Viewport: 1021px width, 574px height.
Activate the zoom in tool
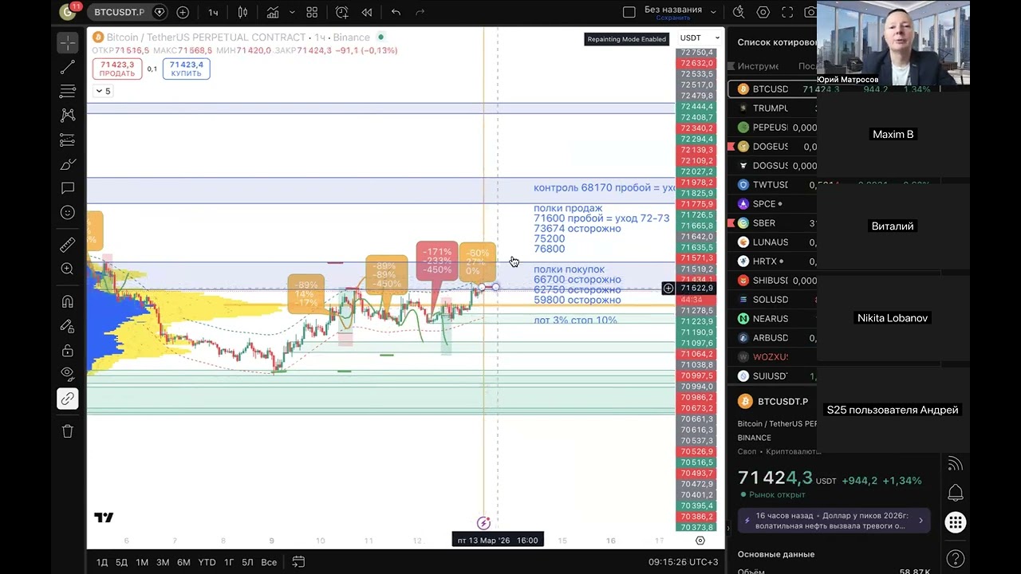click(68, 269)
